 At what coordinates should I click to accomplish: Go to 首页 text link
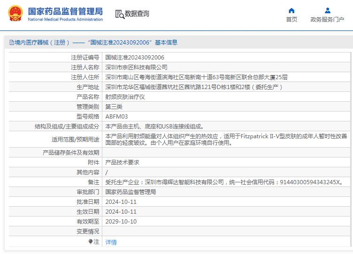pos(292,20)
